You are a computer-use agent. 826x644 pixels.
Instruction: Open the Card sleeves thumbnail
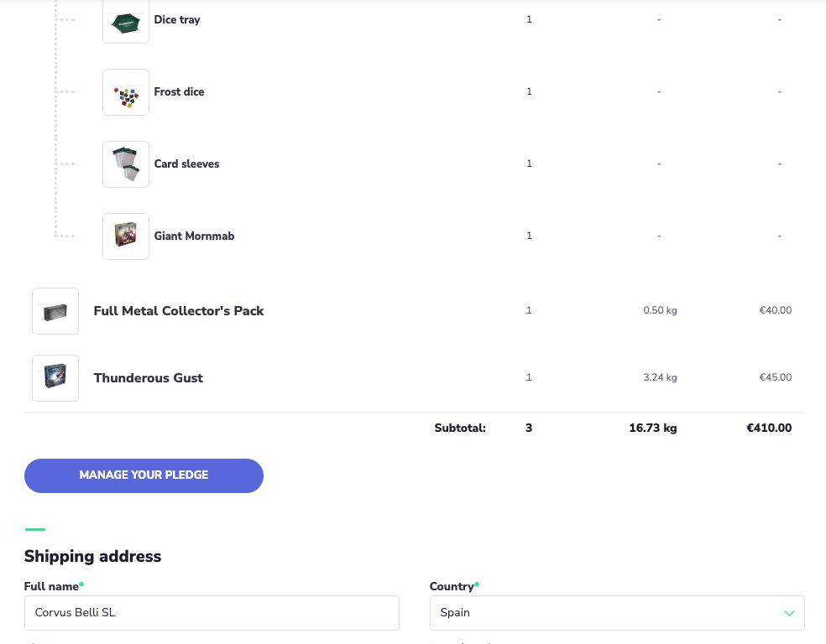click(x=126, y=164)
